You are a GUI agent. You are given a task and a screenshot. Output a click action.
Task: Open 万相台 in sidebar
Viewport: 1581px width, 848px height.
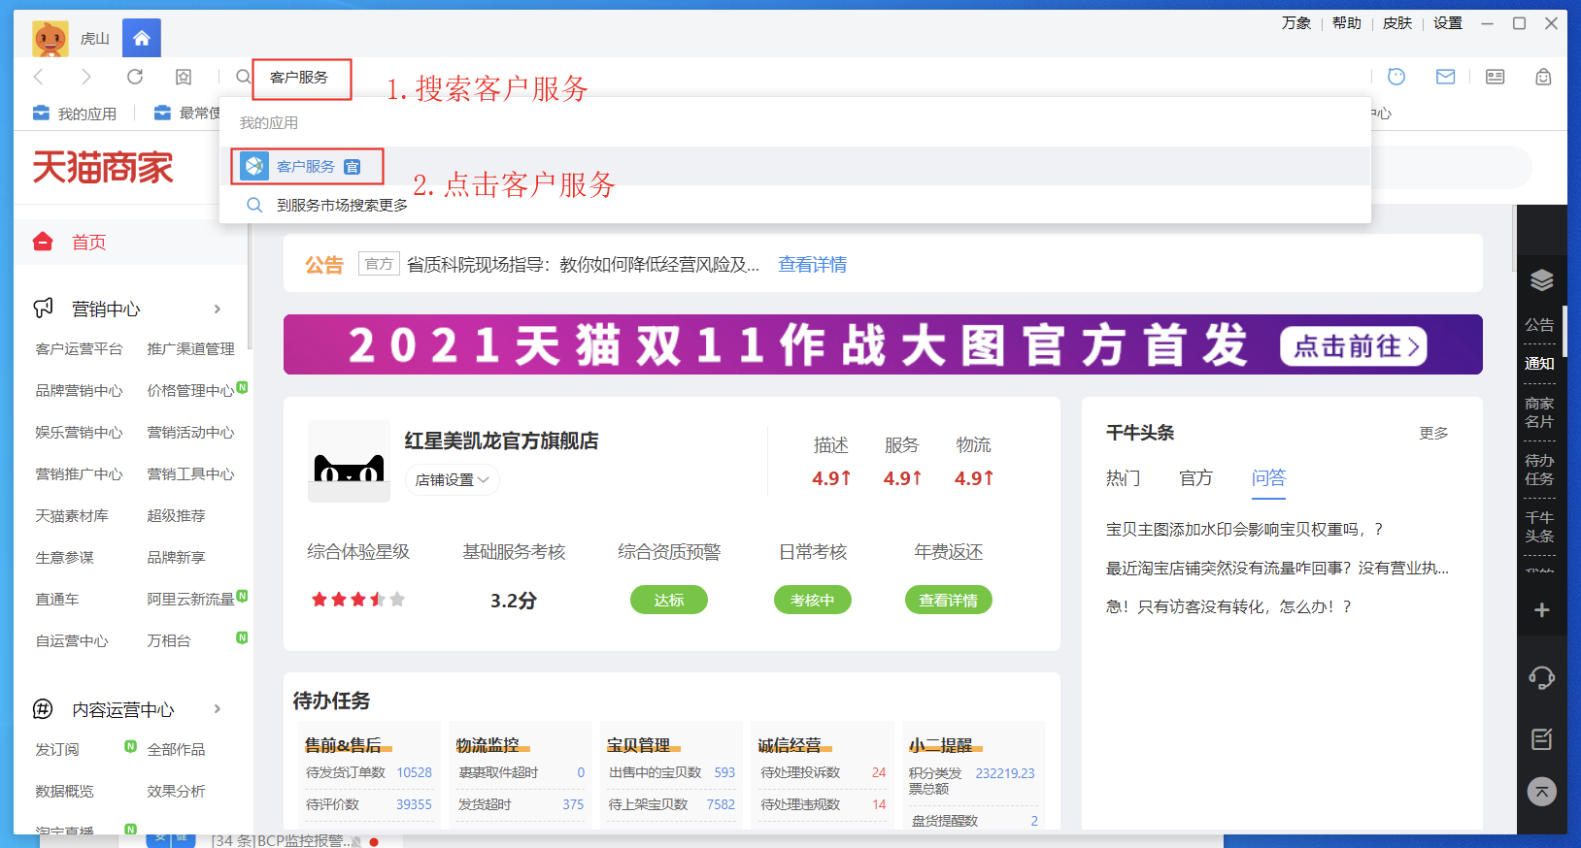pos(169,640)
